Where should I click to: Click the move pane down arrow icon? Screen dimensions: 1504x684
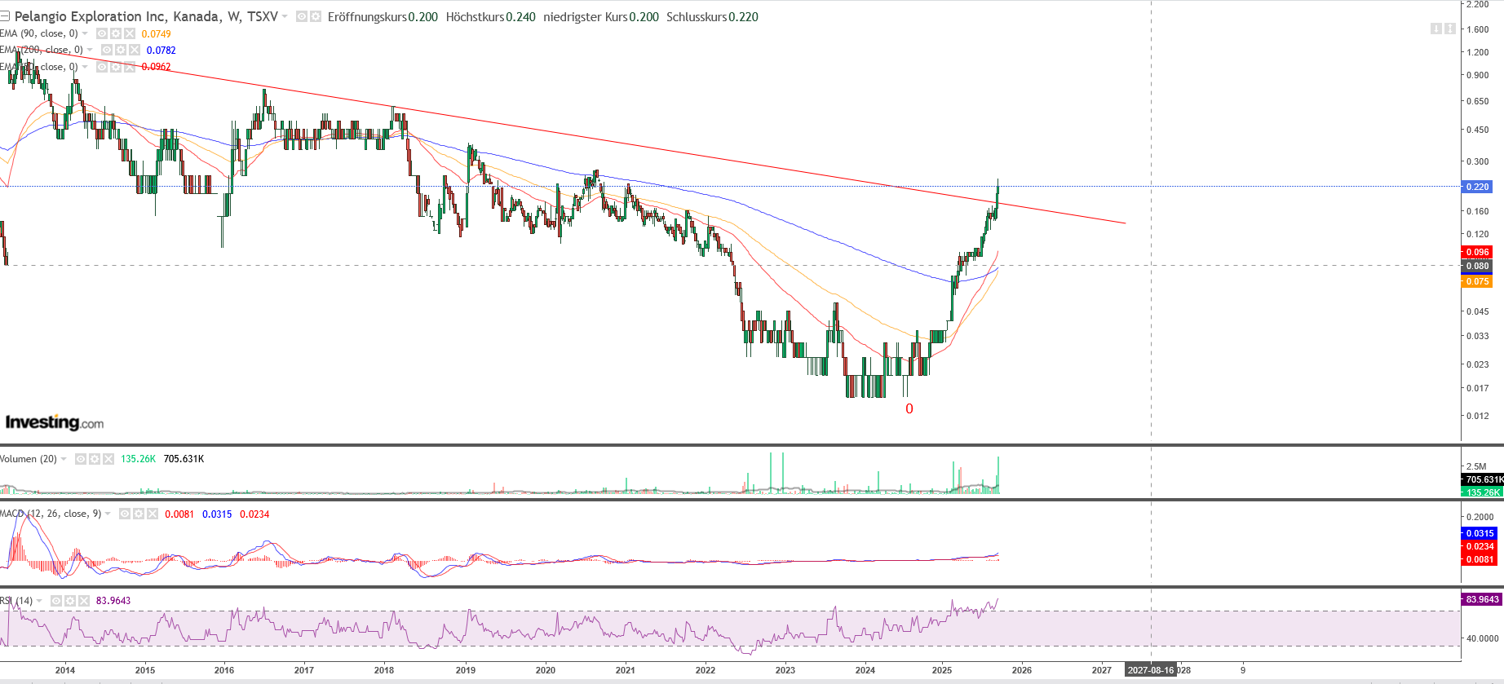pyautogui.click(x=1435, y=29)
